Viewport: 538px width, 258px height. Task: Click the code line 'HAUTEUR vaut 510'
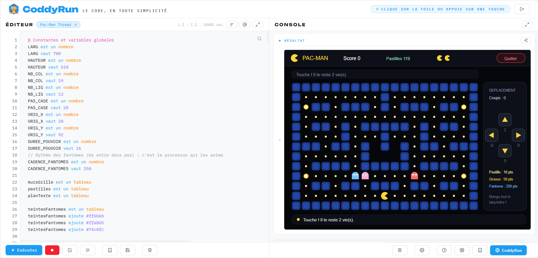[x=48, y=67]
